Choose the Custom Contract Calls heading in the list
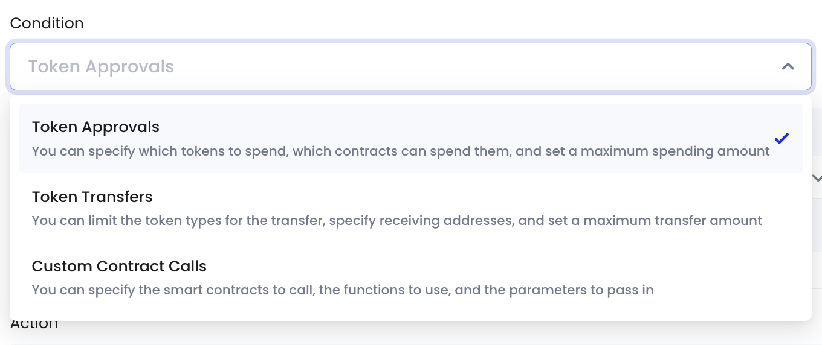The image size is (822, 345). 119,267
